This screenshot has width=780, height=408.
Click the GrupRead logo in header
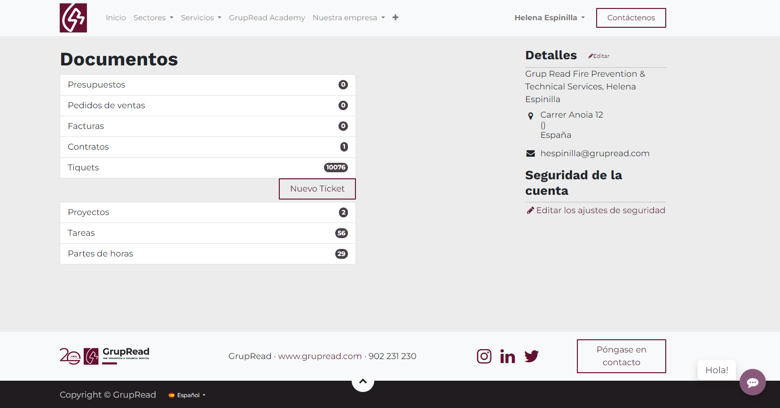[x=73, y=18]
